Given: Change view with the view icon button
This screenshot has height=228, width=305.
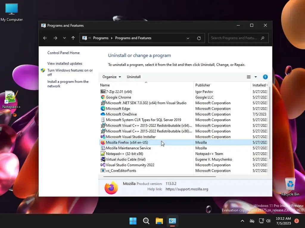Looking at the screenshot, I should tap(249, 77).
